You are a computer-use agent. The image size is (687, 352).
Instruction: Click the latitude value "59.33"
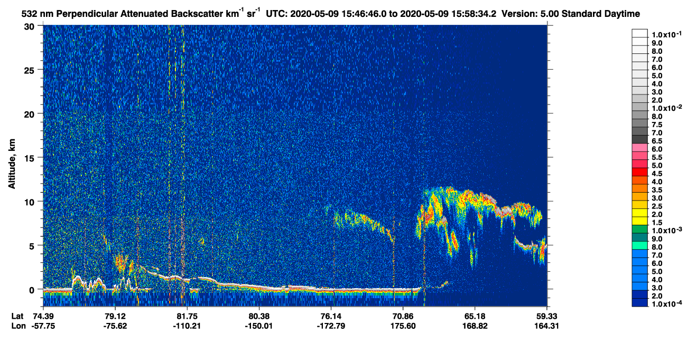[548, 316]
